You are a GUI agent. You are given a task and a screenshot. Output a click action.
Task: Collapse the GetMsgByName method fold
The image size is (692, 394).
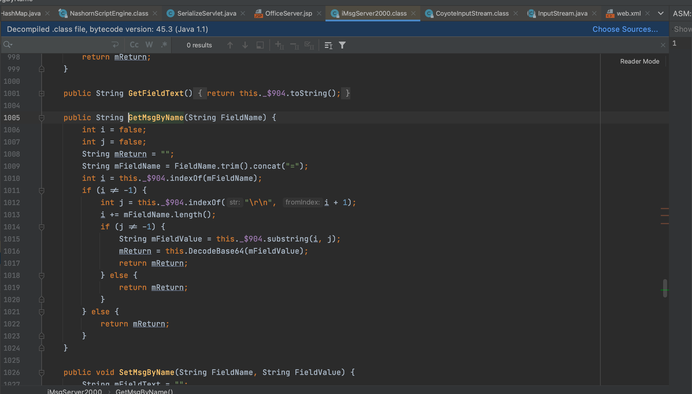coord(42,118)
